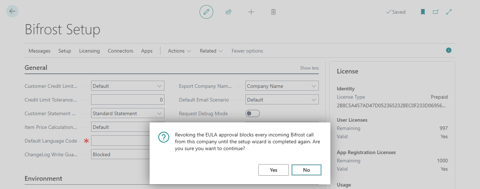480x189 pixels.
Task: Go back using the arrow icon
Action: [12, 11]
